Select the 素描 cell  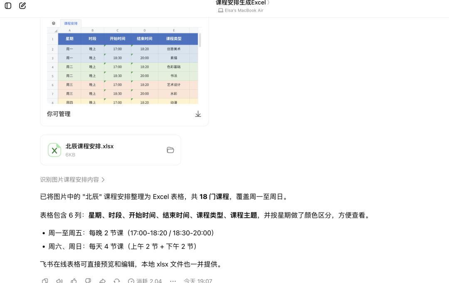174,58
